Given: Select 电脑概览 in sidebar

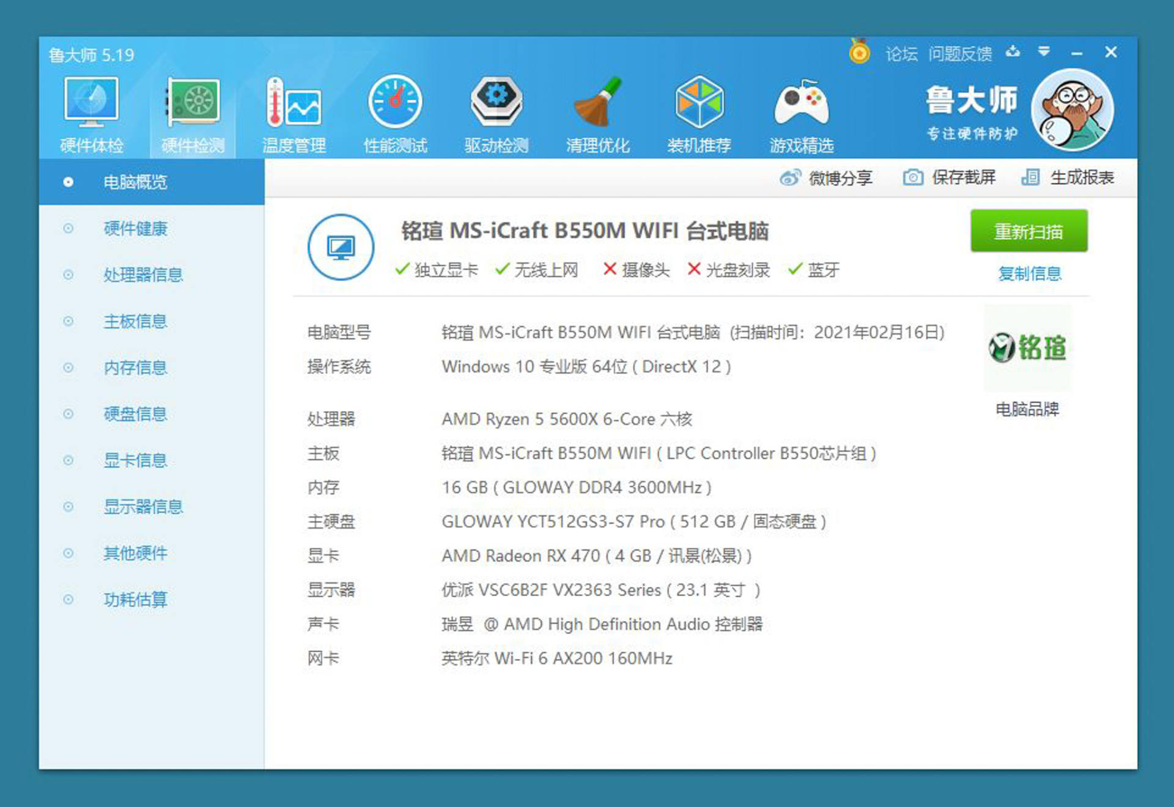Looking at the screenshot, I should 152,182.
